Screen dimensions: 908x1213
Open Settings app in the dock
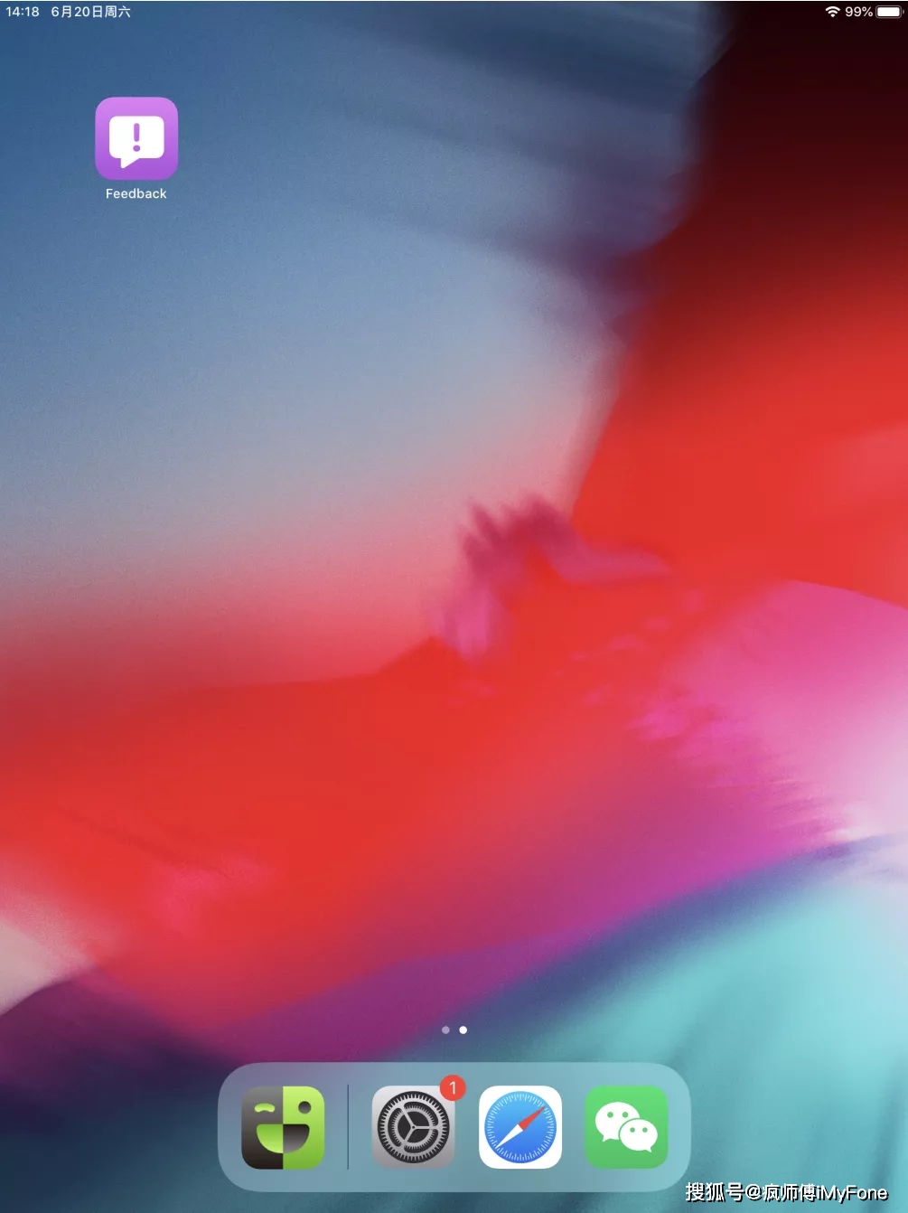click(413, 1127)
